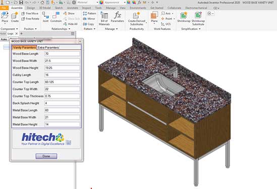
Task: Click the Metal Base Width field
Action: 62,117
